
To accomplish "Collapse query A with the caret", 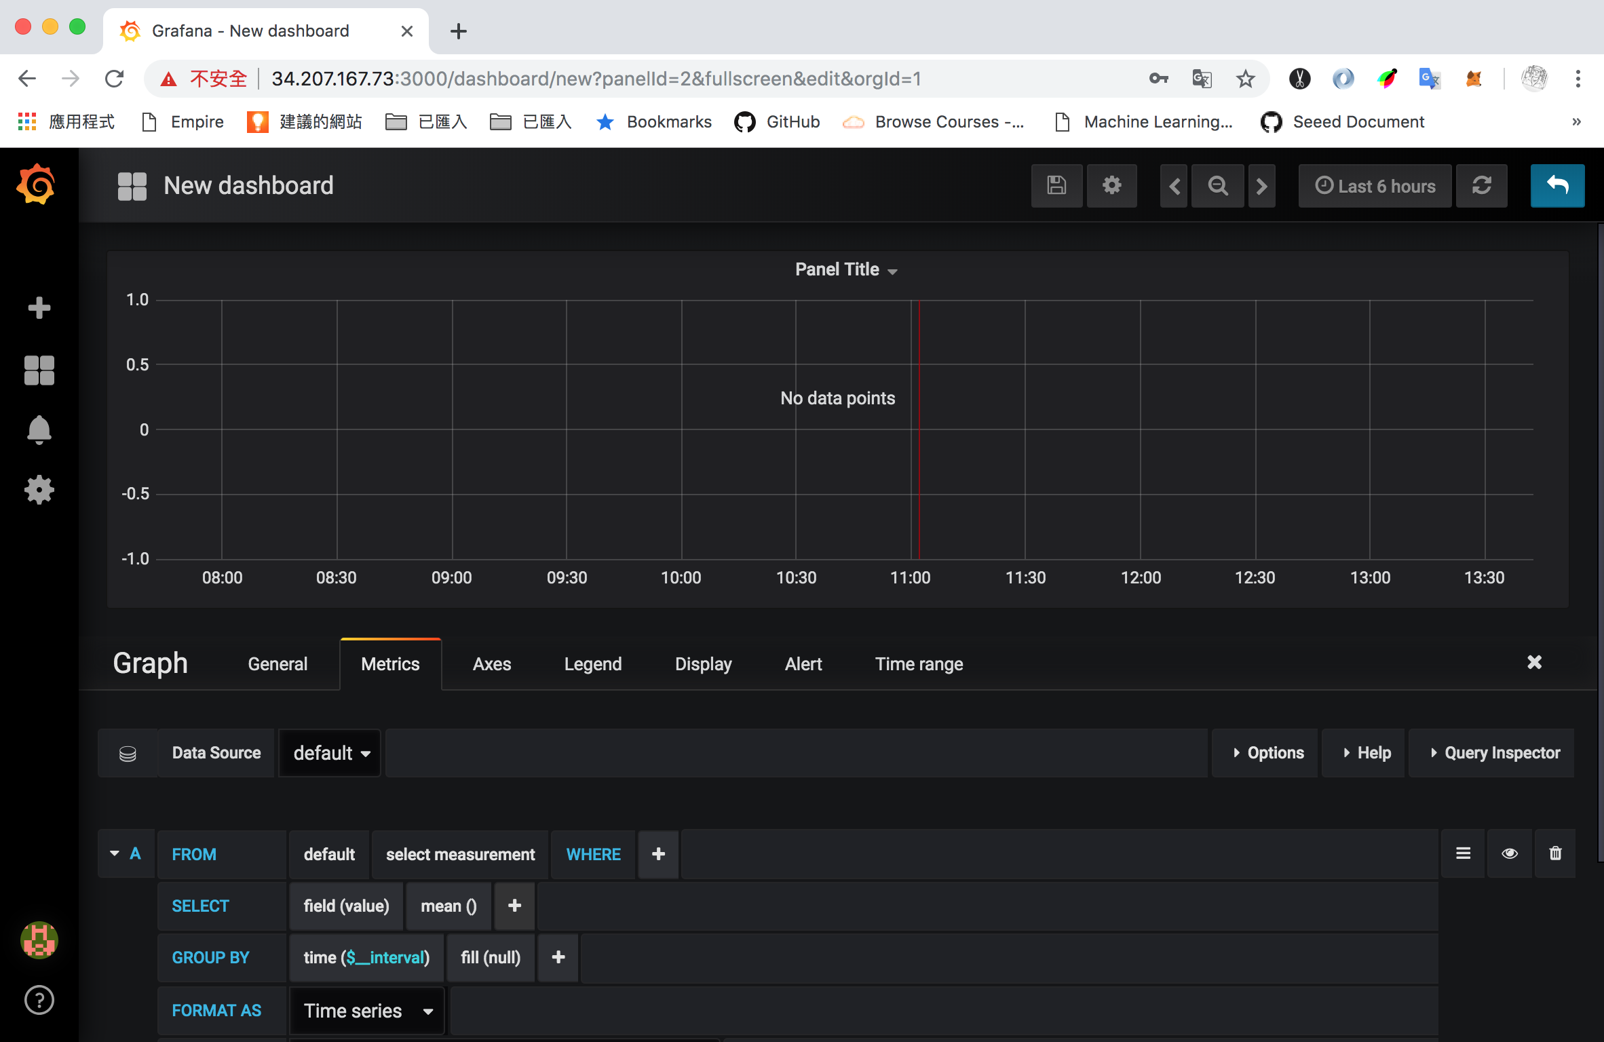I will tap(115, 853).
